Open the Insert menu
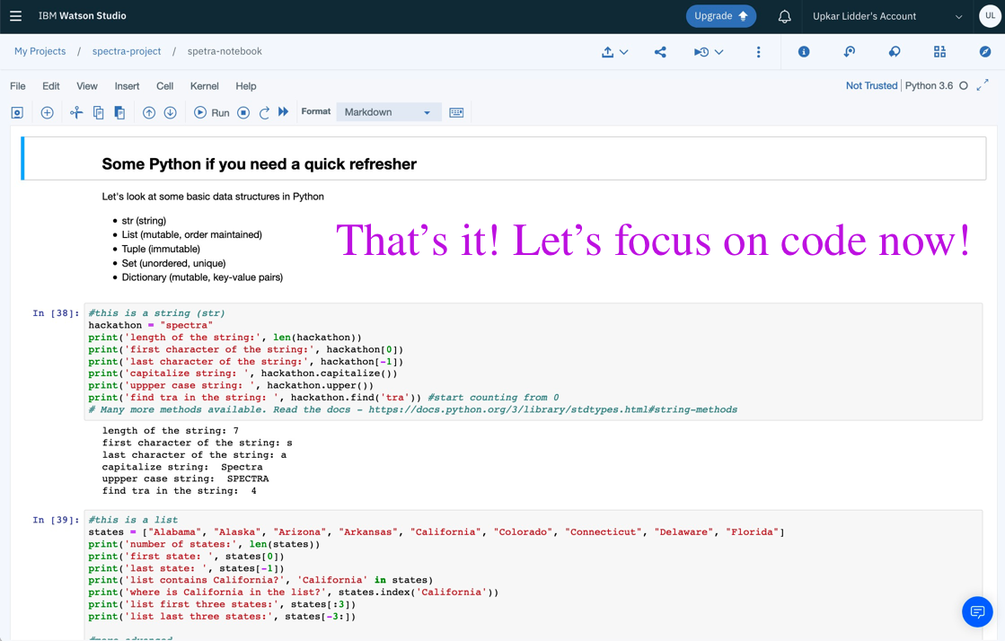 (127, 86)
